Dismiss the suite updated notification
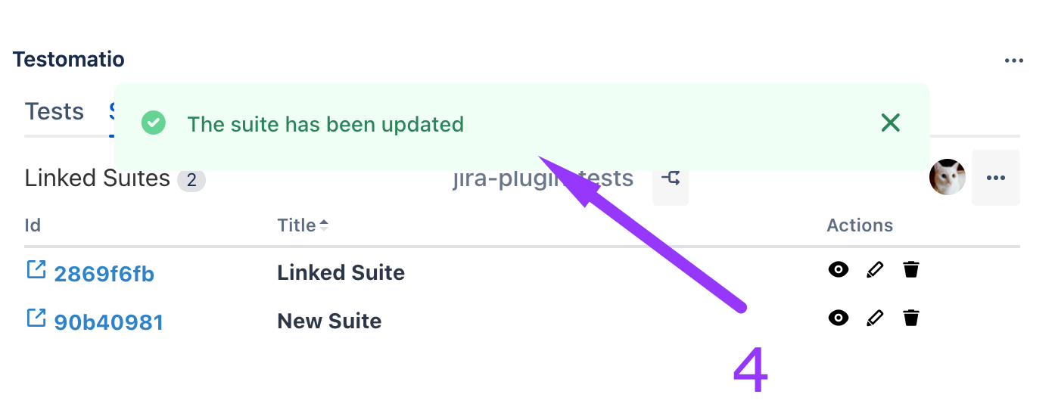The width and height of the screenshot is (1055, 413). 891,123
